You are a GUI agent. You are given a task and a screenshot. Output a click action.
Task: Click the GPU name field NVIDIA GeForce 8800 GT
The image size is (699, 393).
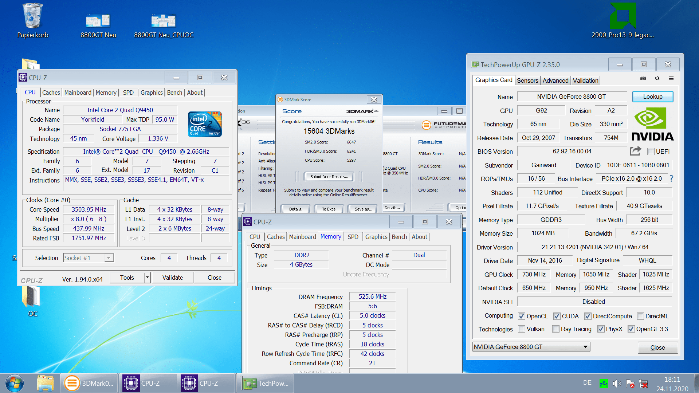(571, 97)
